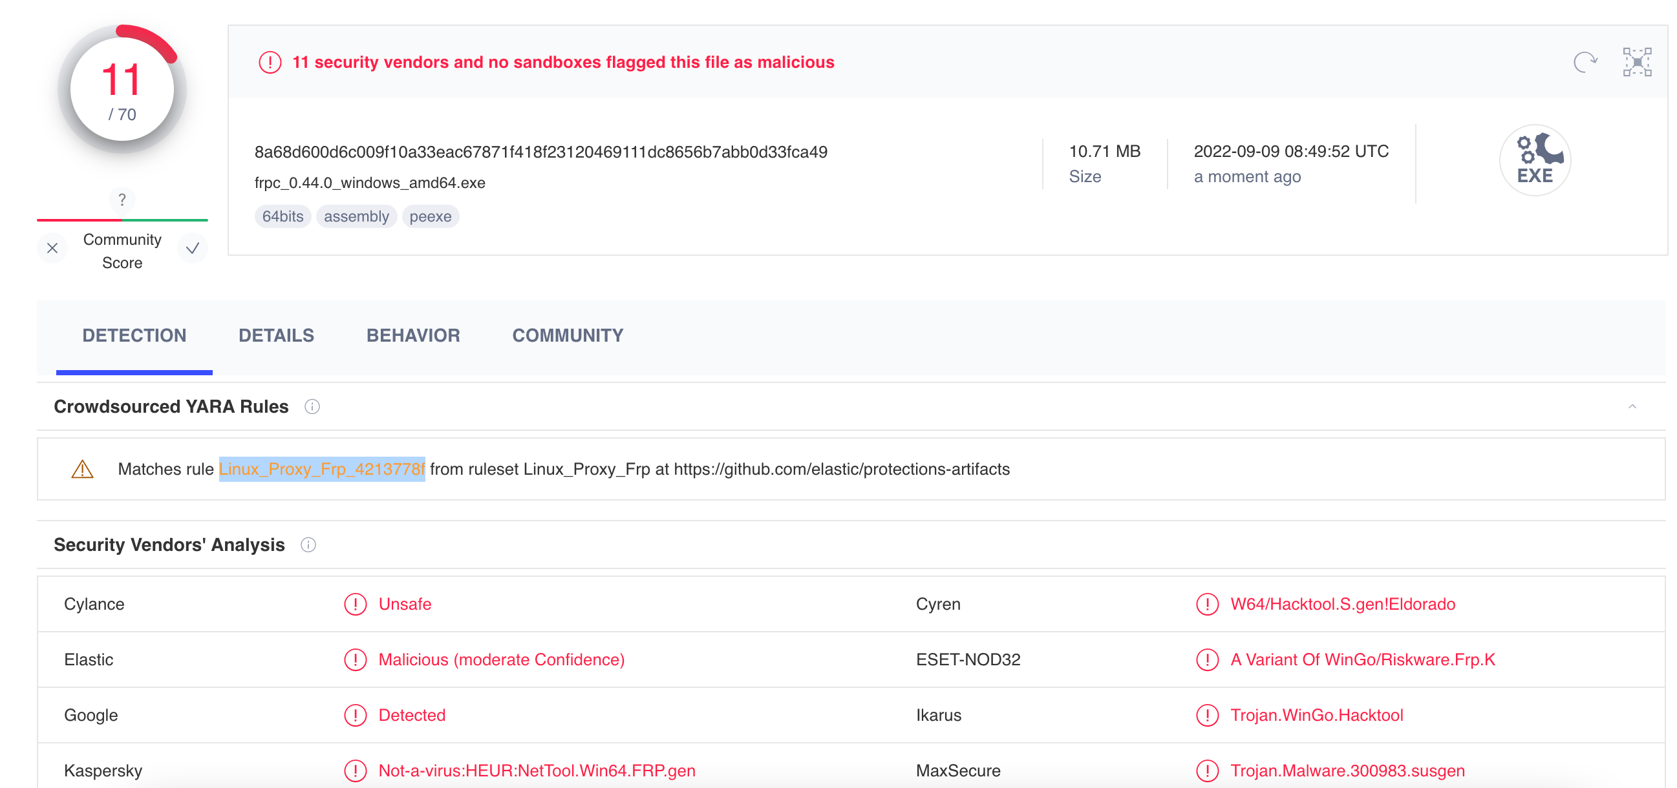Click the EXE file type icon
The height and width of the screenshot is (788, 1677).
click(x=1534, y=160)
